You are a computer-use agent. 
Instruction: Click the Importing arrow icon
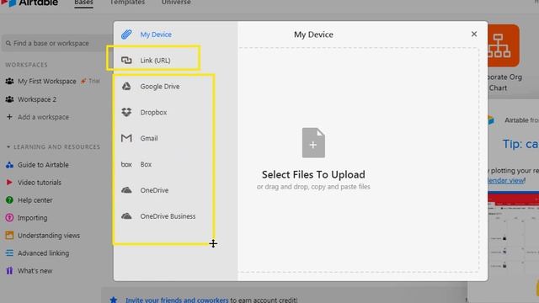9,217
